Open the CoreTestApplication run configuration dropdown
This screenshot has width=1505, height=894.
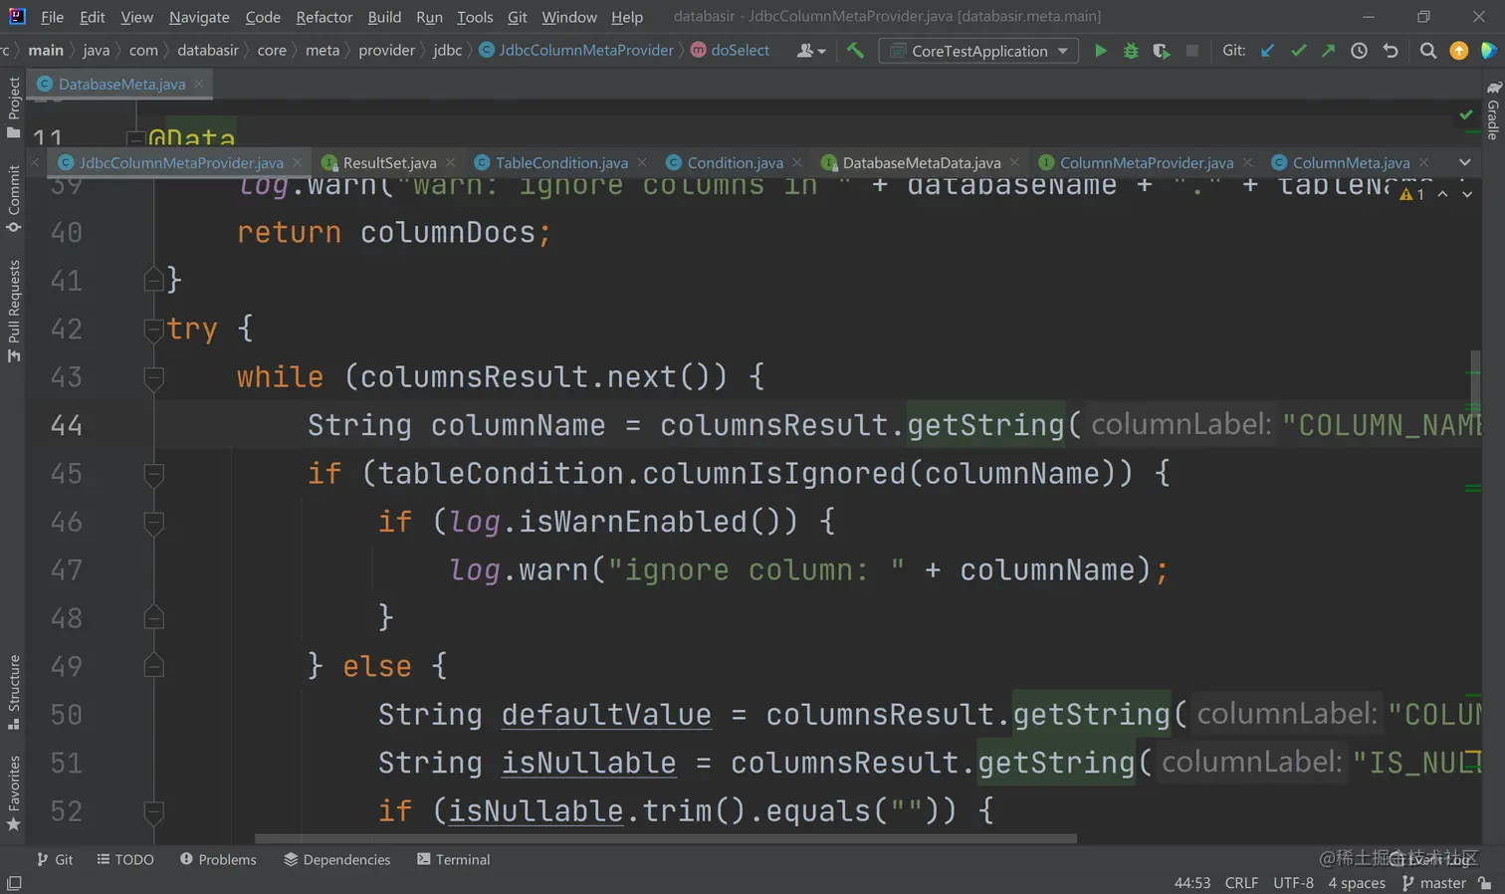978,51
